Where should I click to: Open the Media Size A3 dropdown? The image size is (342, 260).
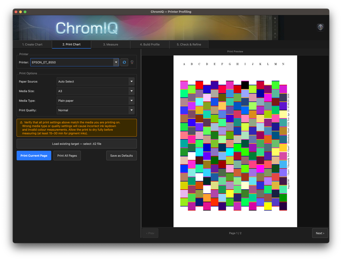[x=131, y=91]
